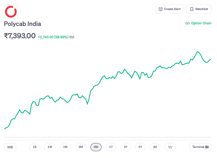
Task: Show the 1Y price history
Action: (x=111, y=147)
